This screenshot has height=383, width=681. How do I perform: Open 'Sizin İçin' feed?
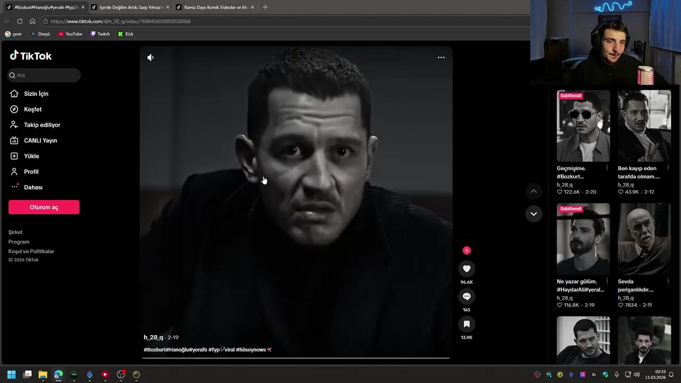tap(36, 94)
